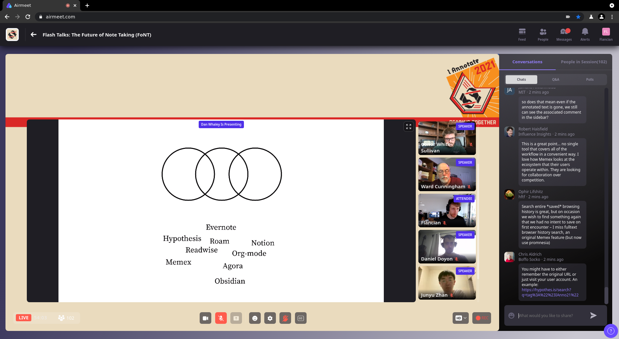619x339 pixels.
Task: Open the settings gear in control bar
Action: (x=270, y=318)
